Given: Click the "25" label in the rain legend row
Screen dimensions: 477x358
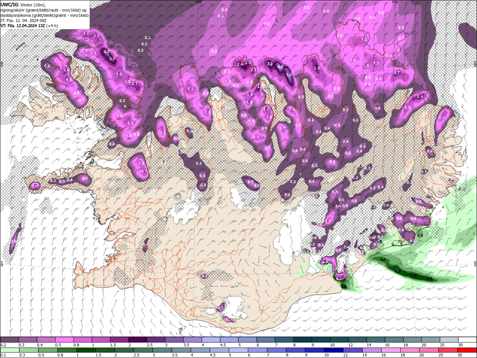Looking at the screenshot, I should (441, 355).
